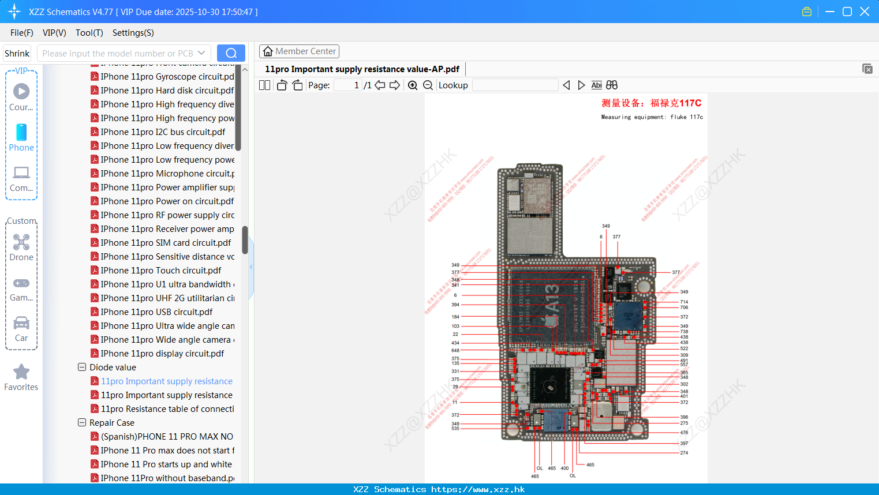
Task: Open the VIP(V) menu
Action: coord(54,33)
